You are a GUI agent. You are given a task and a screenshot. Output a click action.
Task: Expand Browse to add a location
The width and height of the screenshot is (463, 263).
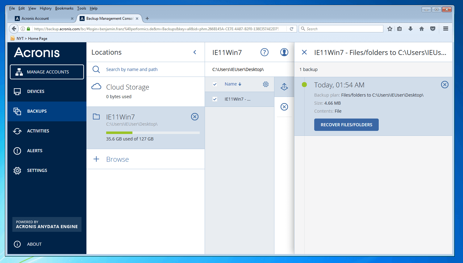coord(117,159)
